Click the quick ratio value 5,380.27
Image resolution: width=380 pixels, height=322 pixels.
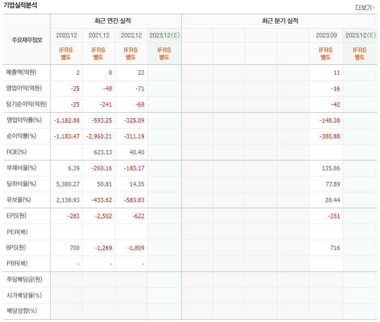68,184
